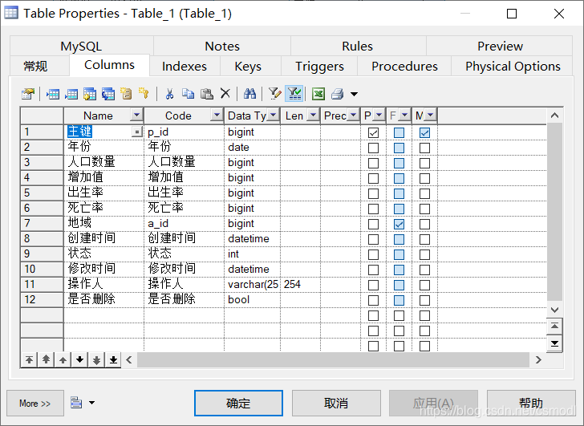This screenshot has height=426, width=584.
Task: Move selected row down one page
Action: coord(96,359)
